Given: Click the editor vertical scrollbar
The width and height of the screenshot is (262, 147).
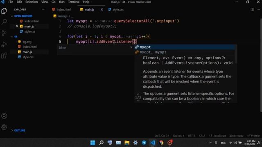Looking at the screenshot, I should (x=261, y=65).
